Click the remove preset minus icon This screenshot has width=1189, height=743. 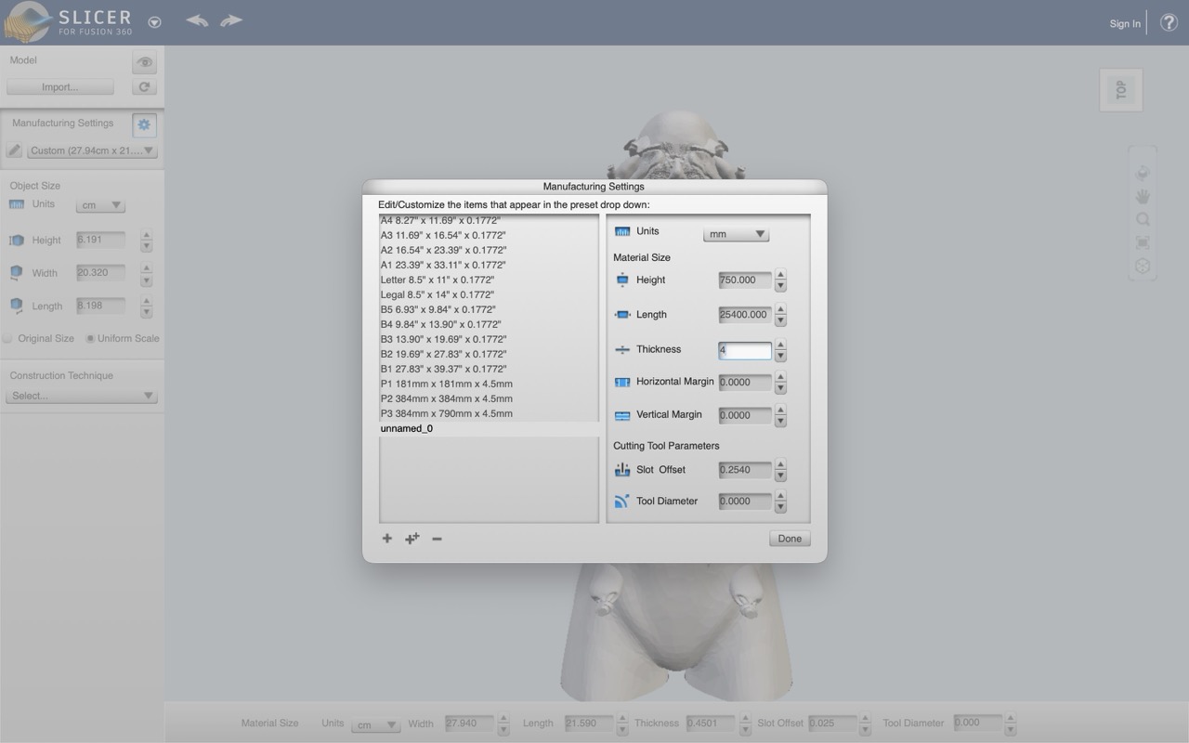tap(437, 539)
